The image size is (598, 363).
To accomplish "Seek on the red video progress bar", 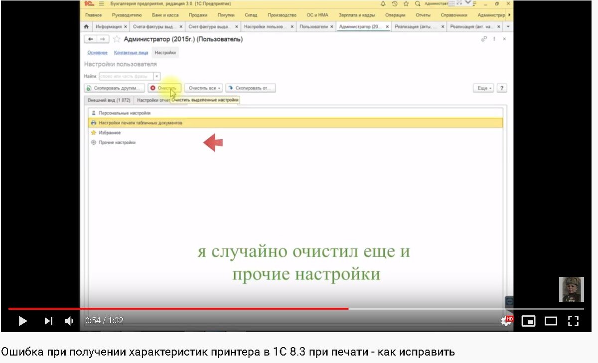I will pos(178,309).
